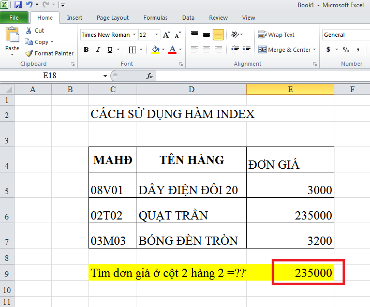Click the Select All corner triangle
Image resolution: width=370 pixels, height=307 pixels.
pos(7,89)
